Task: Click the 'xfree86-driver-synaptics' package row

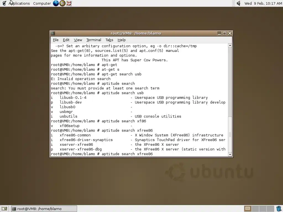Action: tap(138, 140)
